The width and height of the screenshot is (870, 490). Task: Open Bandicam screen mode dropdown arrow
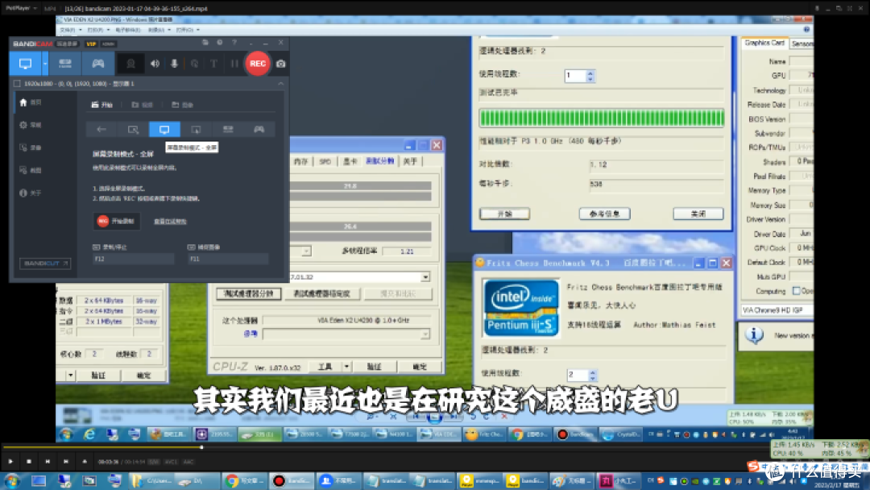click(x=45, y=64)
